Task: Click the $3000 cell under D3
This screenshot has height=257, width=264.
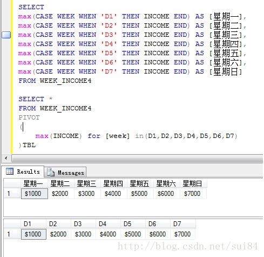Action: point(83,234)
